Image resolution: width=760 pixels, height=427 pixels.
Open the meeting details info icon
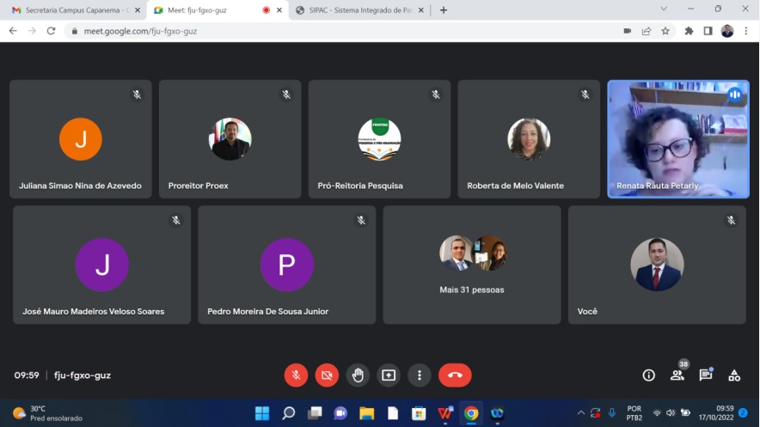(649, 375)
